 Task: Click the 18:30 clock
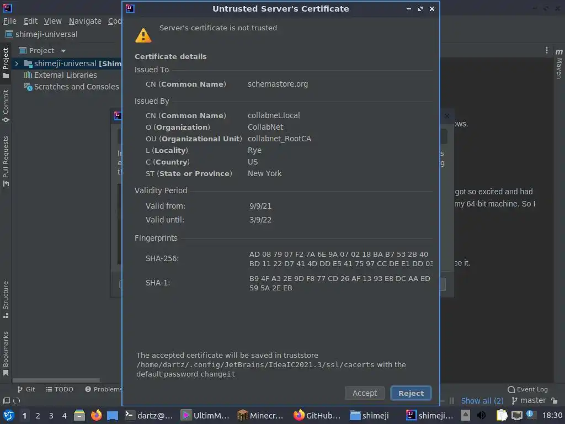tap(552, 415)
